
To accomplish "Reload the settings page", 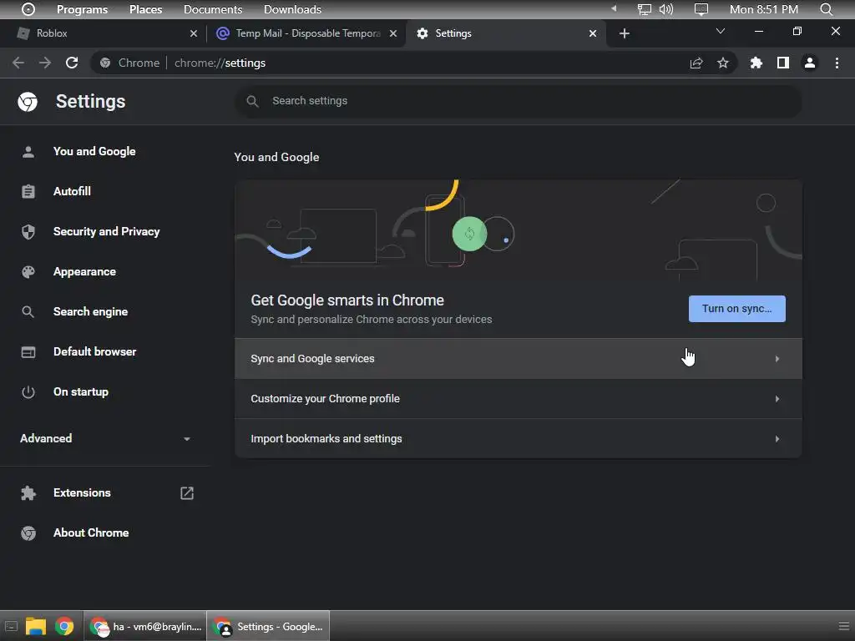I will click(x=72, y=63).
